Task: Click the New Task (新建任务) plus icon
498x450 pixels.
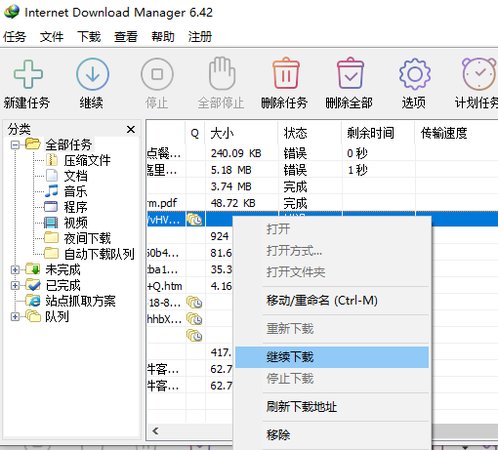Action: [x=28, y=74]
